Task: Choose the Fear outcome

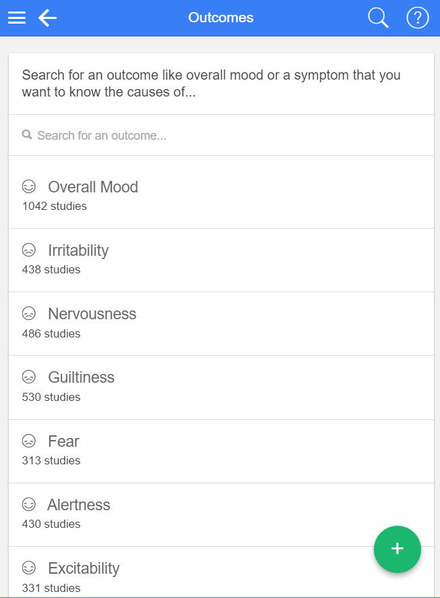Action: pyautogui.click(x=63, y=441)
